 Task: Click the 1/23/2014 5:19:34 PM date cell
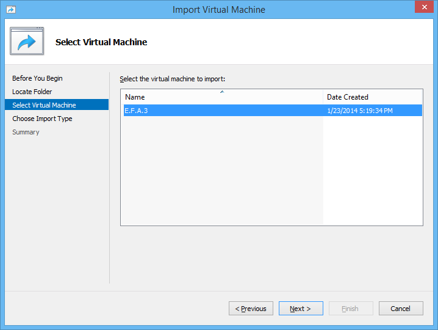click(x=359, y=111)
